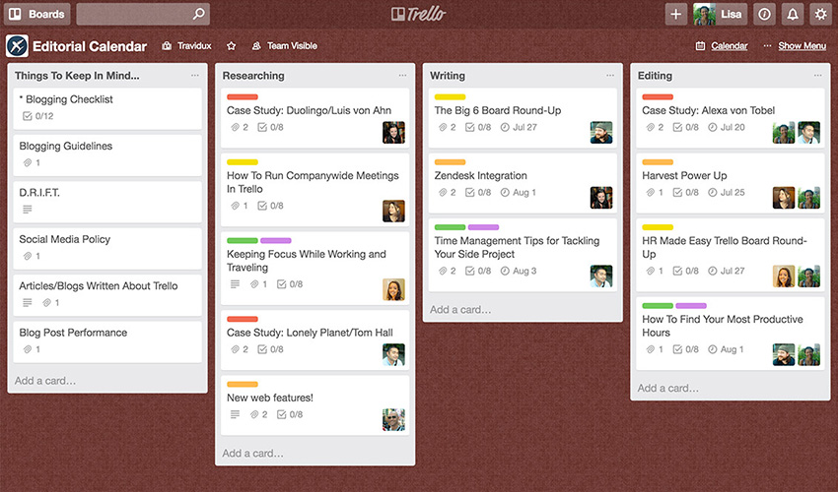The image size is (838, 492).
Task: Click description icon on Articles/Blogs Written card
Action: (28, 302)
